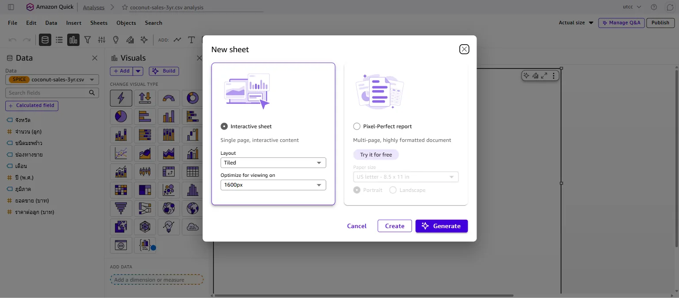This screenshot has width=679, height=298.
Task: Click the Create button
Action: pos(395,226)
